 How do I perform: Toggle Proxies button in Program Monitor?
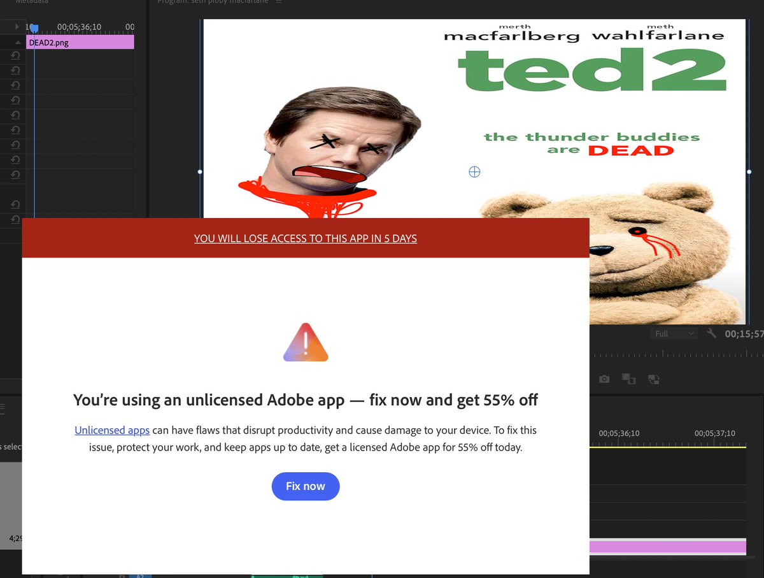point(653,379)
